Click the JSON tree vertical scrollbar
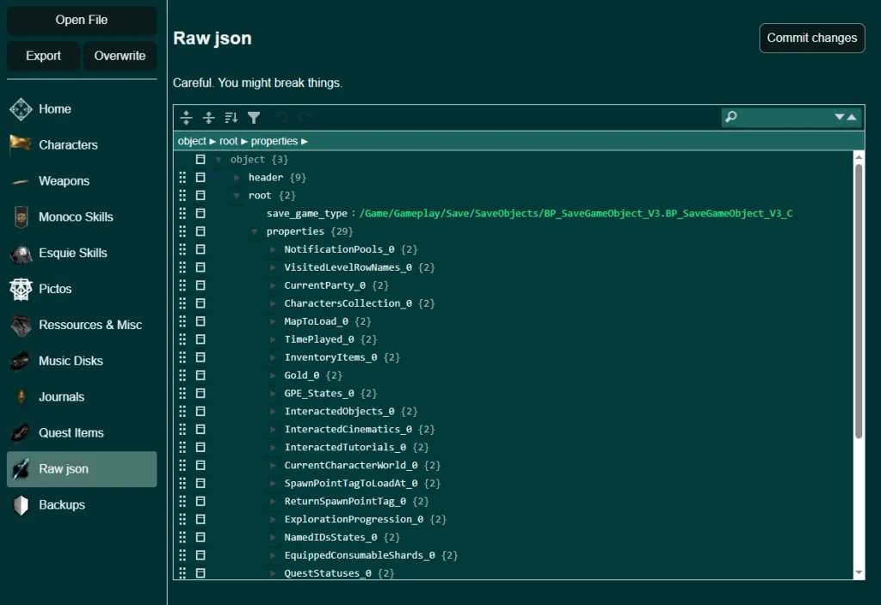This screenshot has width=881, height=605. (x=858, y=301)
